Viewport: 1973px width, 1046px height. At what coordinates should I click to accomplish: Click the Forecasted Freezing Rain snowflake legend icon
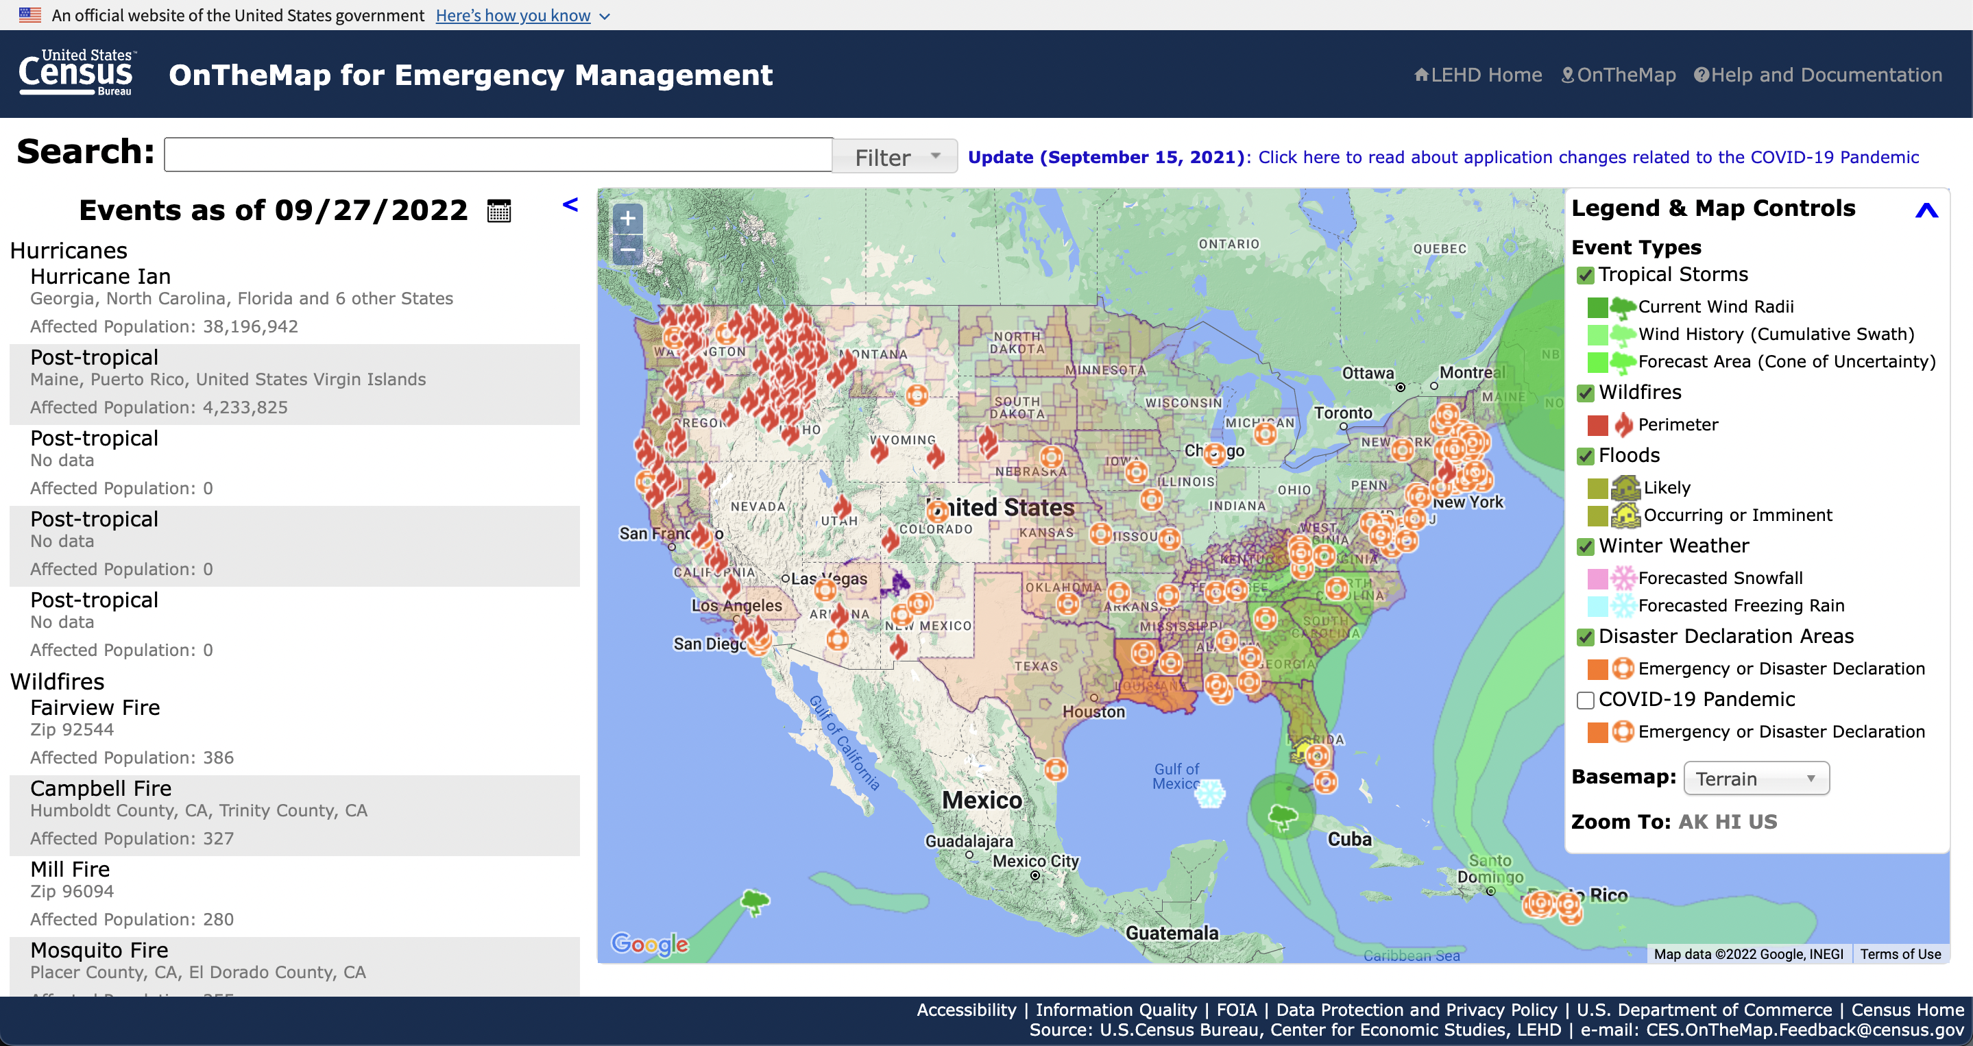[x=1623, y=606]
